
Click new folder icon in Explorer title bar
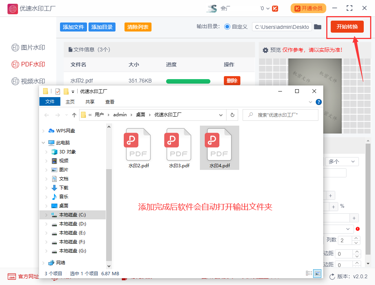[x=66, y=91]
